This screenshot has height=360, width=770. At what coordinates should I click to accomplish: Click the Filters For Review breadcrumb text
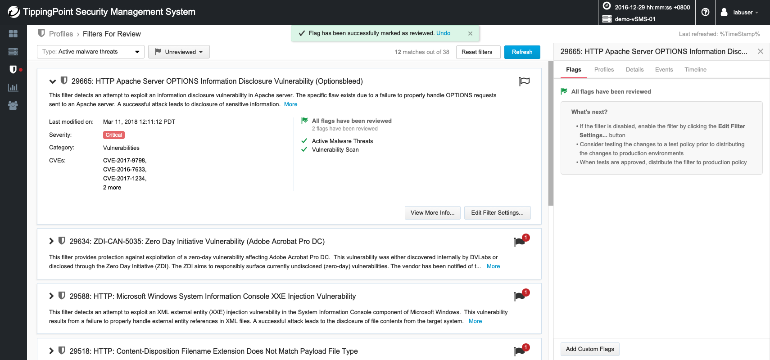click(x=112, y=34)
